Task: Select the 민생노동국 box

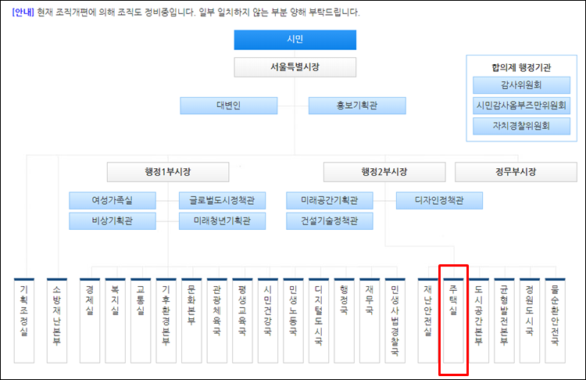Action: [x=293, y=321]
